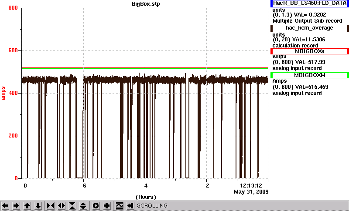Click the (Hours) x-axis label

pyautogui.click(x=146, y=197)
